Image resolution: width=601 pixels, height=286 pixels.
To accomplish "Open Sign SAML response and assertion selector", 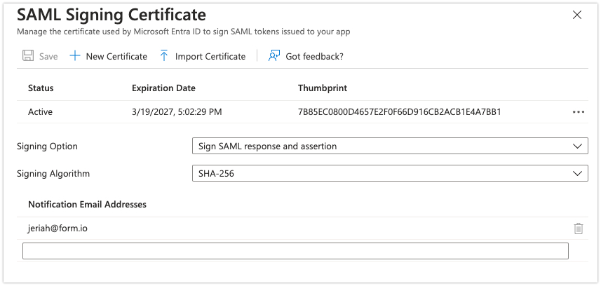I will point(390,146).
